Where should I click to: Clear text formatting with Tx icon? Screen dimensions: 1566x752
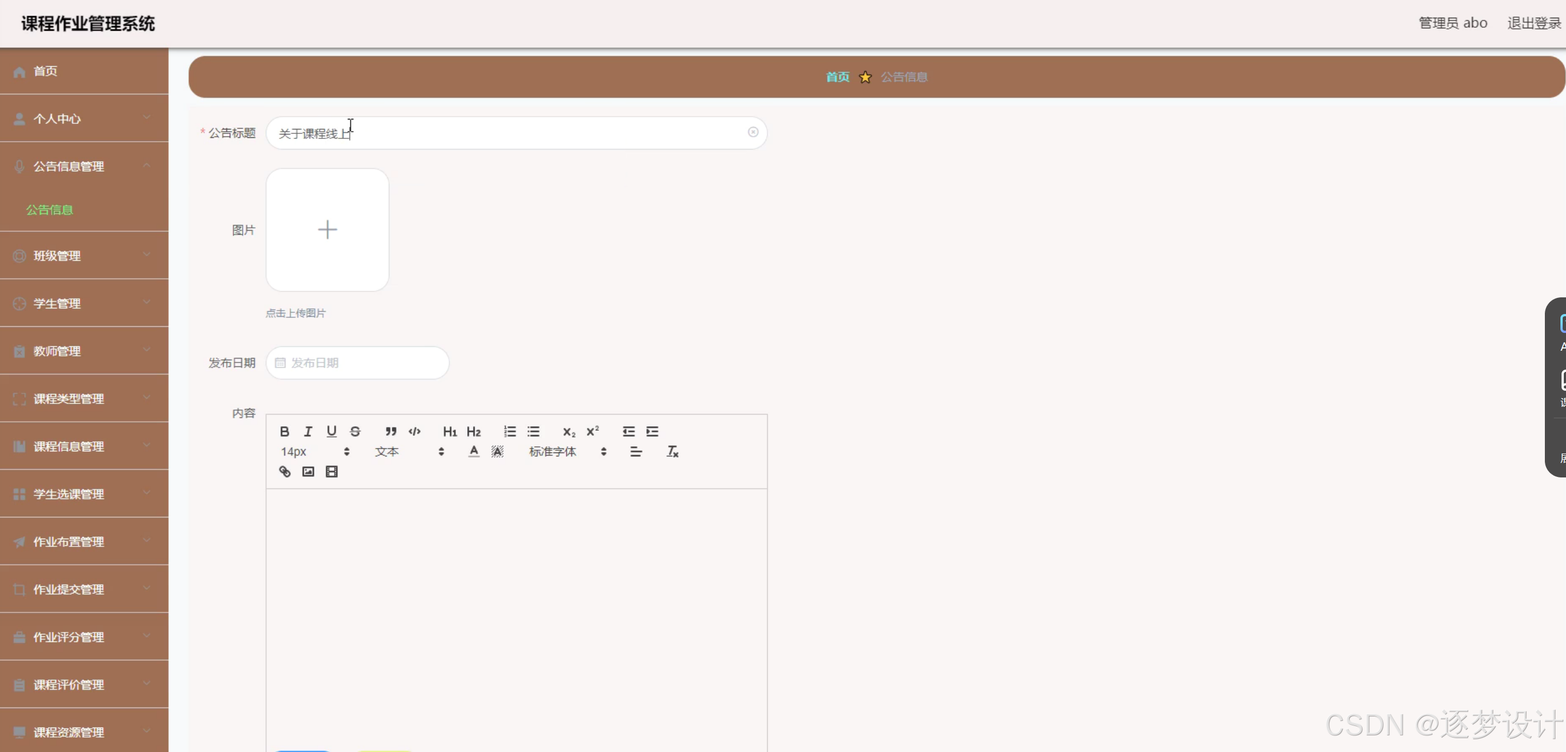(x=673, y=451)
